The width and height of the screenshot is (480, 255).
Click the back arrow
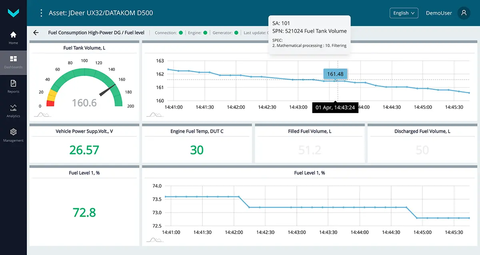[36, 33]
